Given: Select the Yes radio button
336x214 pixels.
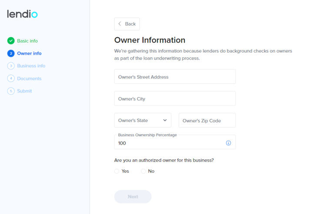Looking at the screenshot, I should click(x=116, y=171).
